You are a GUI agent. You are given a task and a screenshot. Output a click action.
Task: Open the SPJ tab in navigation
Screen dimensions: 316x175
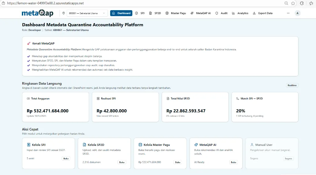140,13
